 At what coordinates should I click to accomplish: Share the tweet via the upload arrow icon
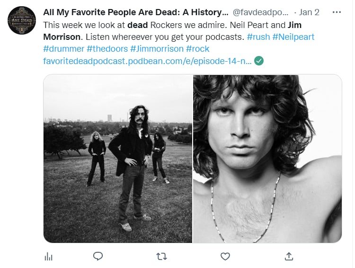(x=289, y=256)
